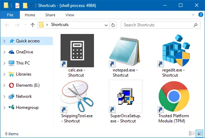Close the Shortcuts window

(x=197, y=5)
